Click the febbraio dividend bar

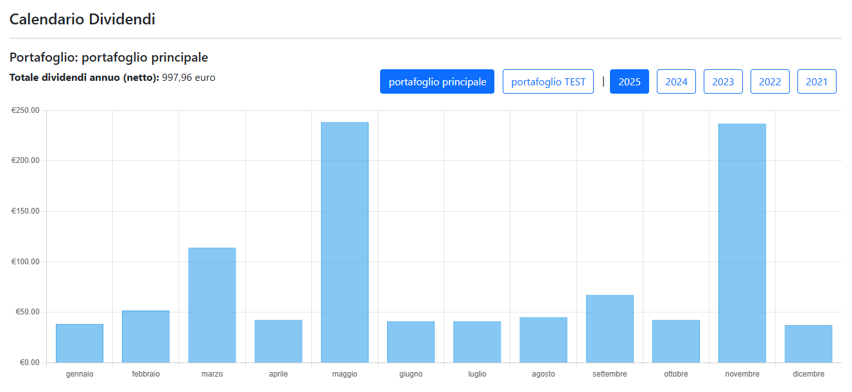click(146, 337)
